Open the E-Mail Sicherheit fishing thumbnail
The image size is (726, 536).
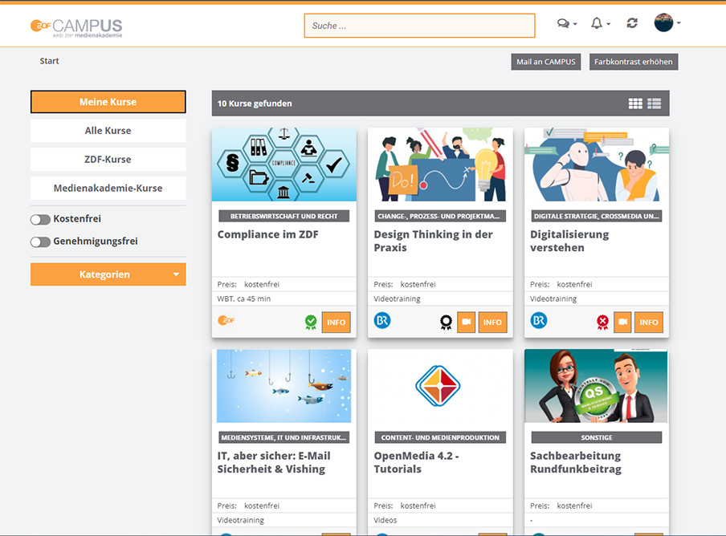click(x=284, y=386)
